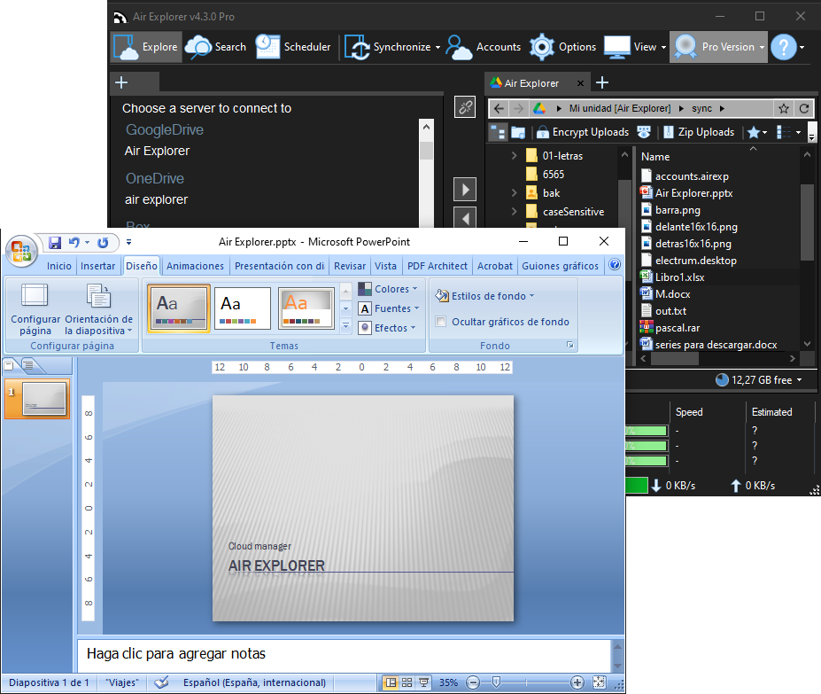Switch to slide sorter view
Screen dimensions: 821x694
[x=407, y=682]
